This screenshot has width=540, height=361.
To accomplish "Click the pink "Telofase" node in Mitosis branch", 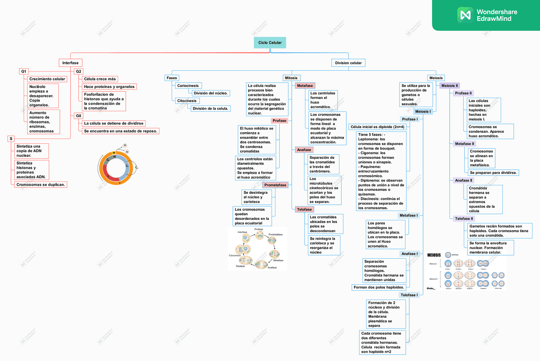I will tap(304, 209).
